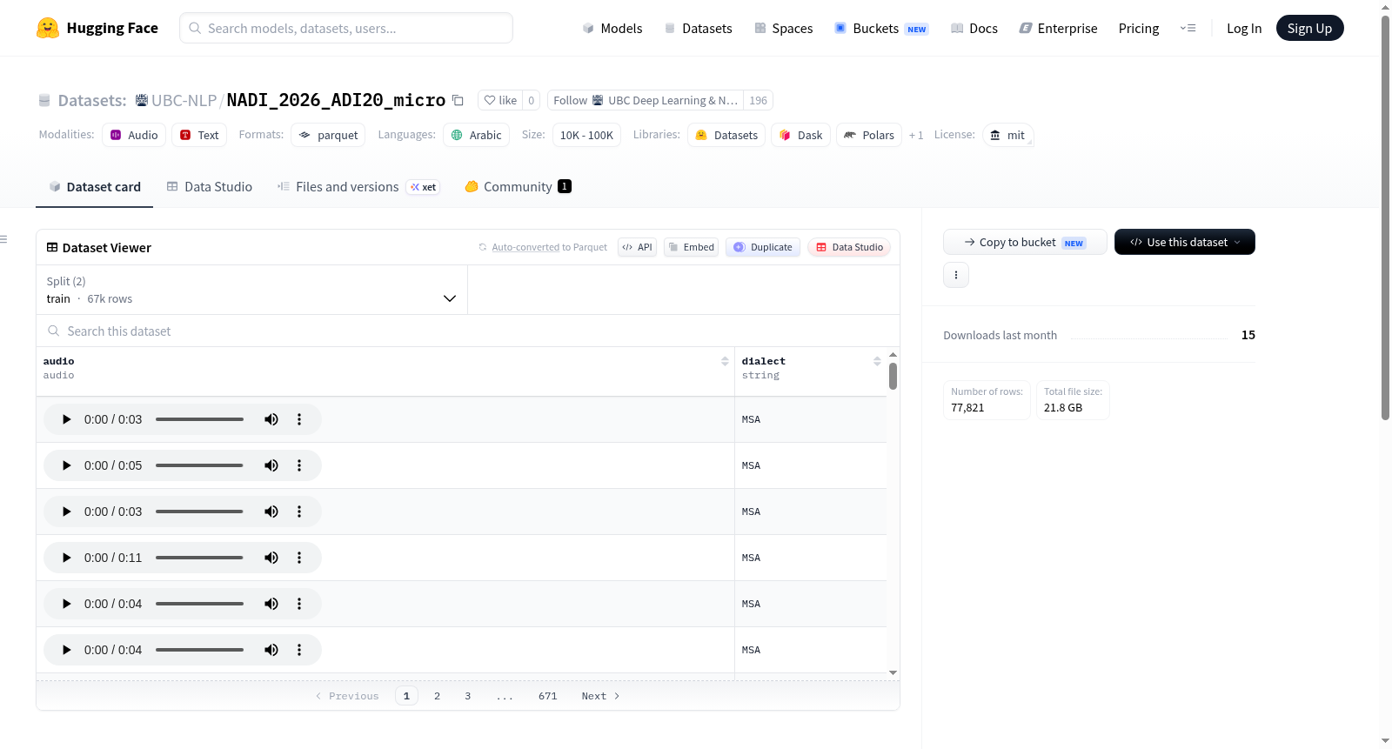The image size is (1392, 749).
Task: Click the Log In link
Action: 1244,28
